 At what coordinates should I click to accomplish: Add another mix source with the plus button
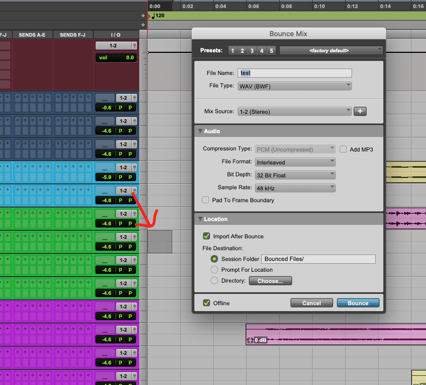coord(360,111)
